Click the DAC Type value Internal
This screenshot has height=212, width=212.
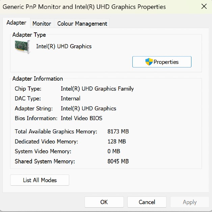[x=71, y=99]
